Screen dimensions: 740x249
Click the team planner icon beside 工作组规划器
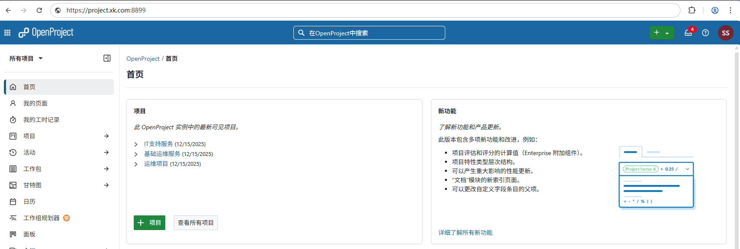[13, 218]
